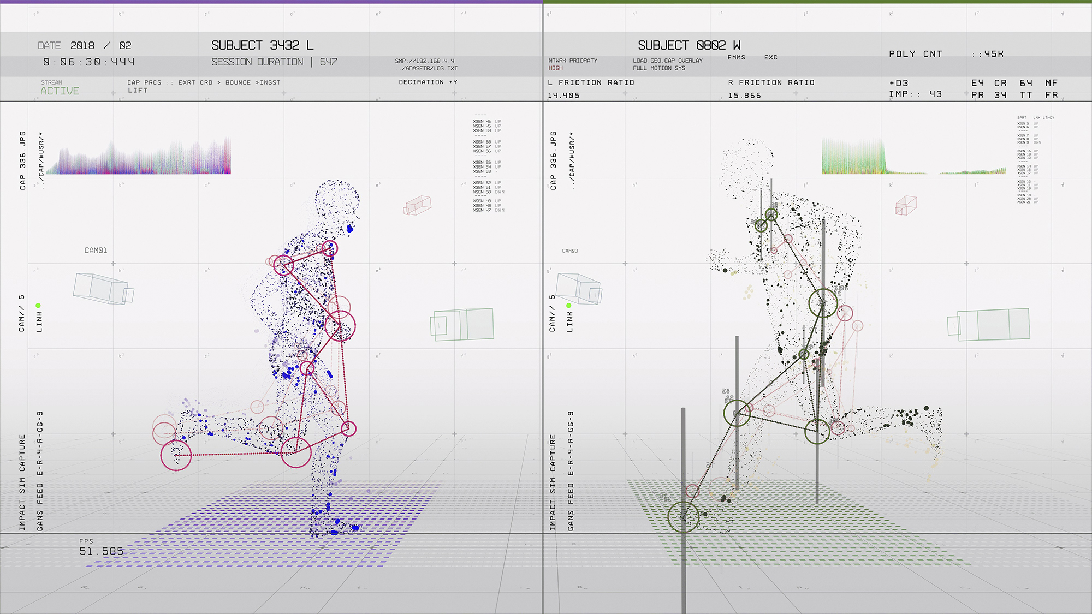Select small pink camera cube in left viewport
This screenshot has height=614, width=1092.
[x=418, y=206]
